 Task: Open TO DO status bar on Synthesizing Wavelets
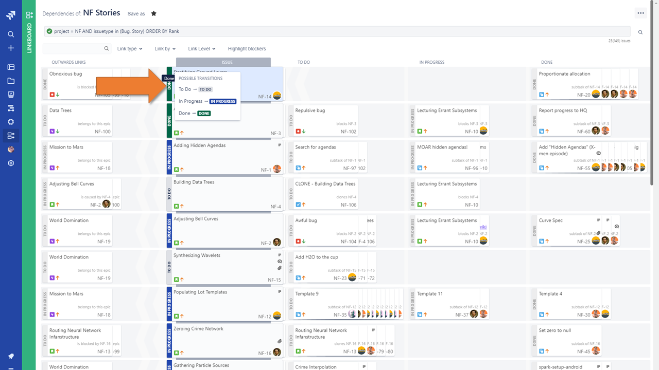169,267
